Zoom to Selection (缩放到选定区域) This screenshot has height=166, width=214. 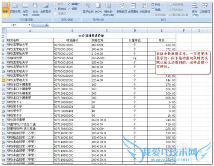pos(108,9)
